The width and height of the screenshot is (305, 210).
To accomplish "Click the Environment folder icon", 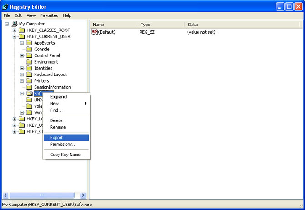I will [30, 62].
